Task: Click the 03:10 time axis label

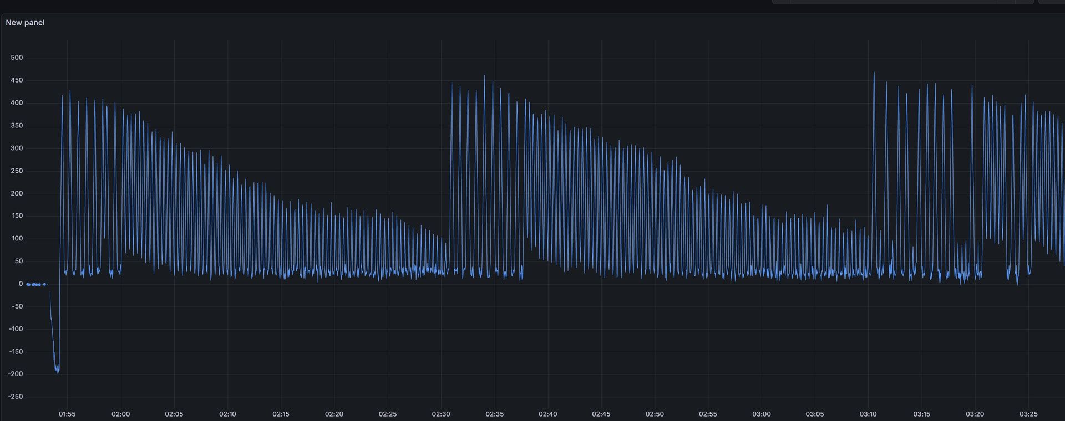Action: 868,414
